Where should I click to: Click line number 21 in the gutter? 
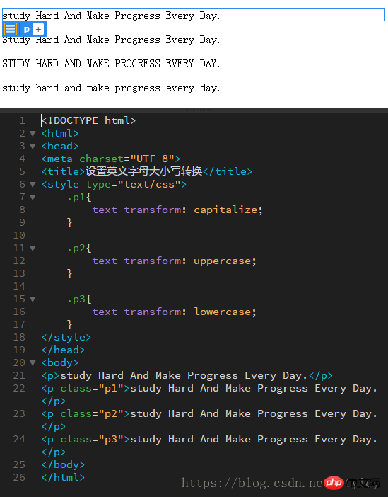19,375
